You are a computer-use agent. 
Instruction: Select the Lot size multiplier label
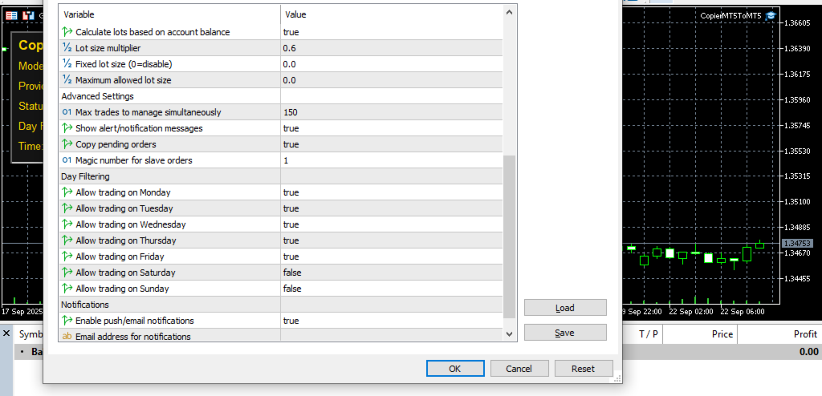point(108,48)
